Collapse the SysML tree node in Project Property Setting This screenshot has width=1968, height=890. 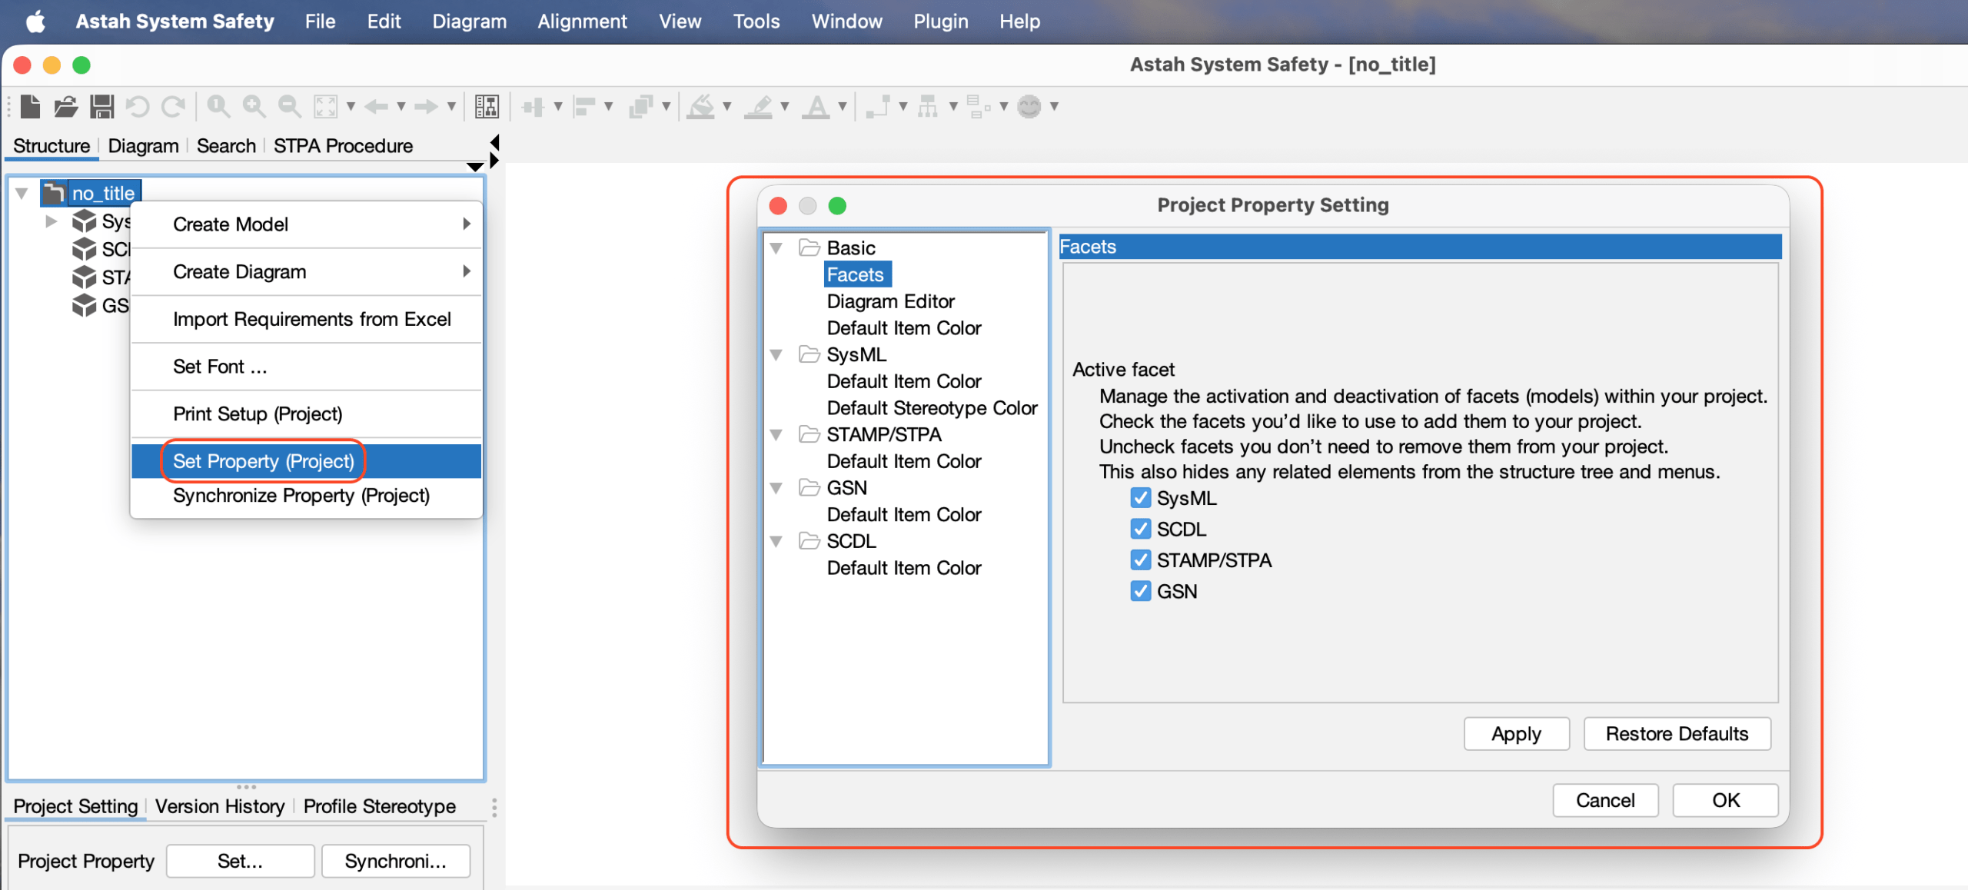[x=776, y=354]
